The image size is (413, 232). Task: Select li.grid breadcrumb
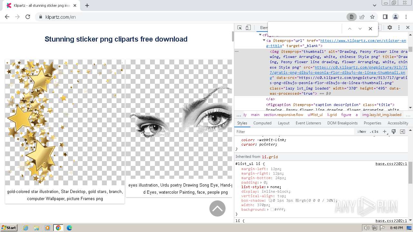pos(332,115)
